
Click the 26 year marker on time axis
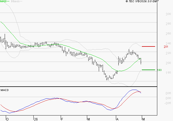pos(36,119)
